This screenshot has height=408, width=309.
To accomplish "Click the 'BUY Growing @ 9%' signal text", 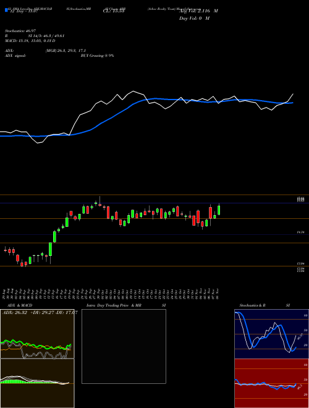I will click(97, 56).
